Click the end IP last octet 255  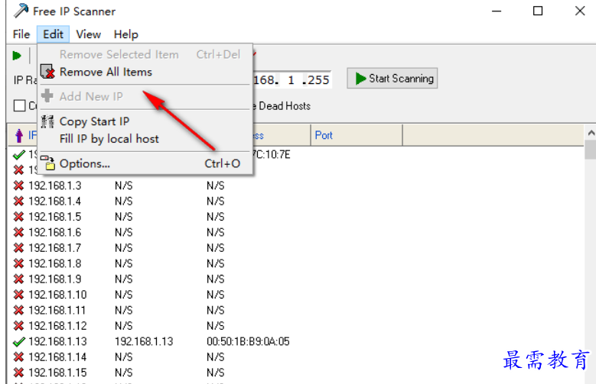click(318, 80)
